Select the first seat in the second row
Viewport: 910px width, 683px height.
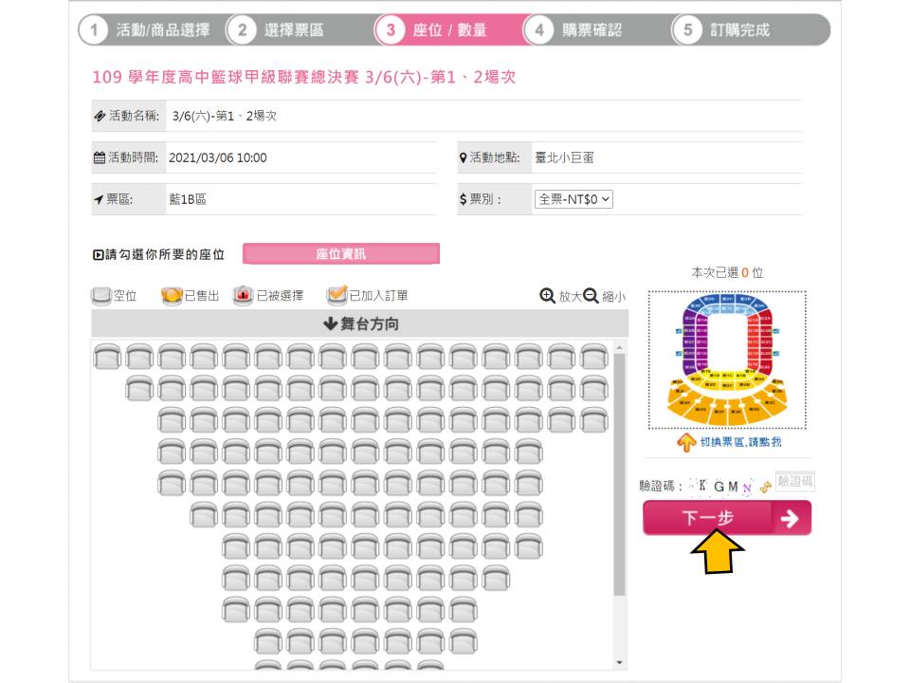[x=139, y=388]
